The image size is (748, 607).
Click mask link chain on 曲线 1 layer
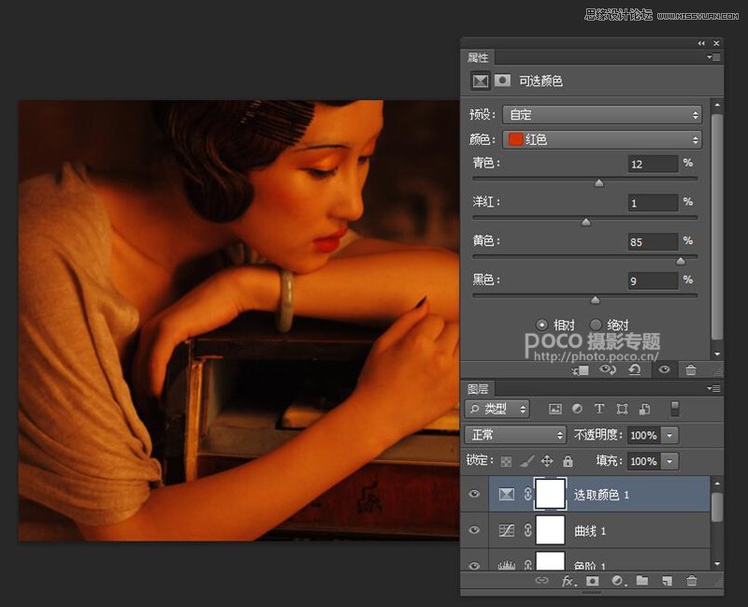[527, 530]
